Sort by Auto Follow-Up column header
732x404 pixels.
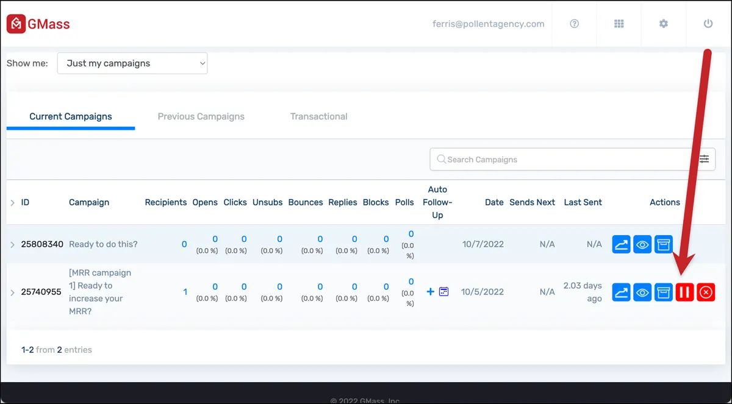pyautogui.click(x=437, y=202)
